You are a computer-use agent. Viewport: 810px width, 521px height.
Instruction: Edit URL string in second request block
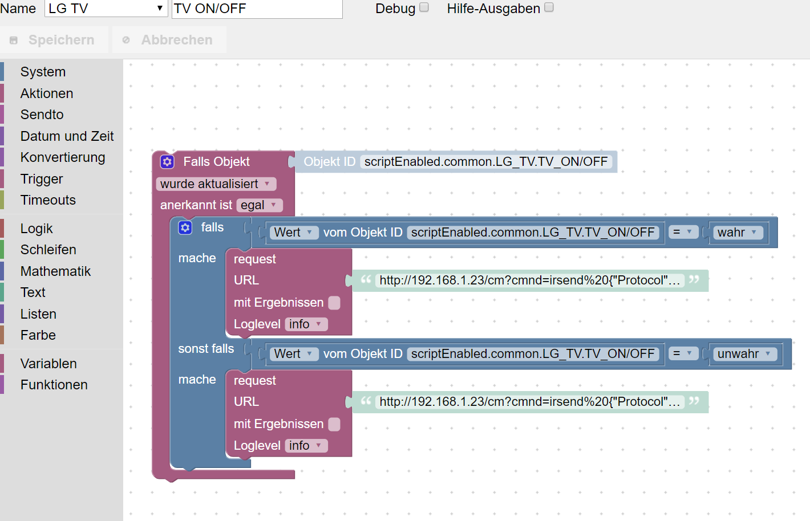[530, 402]
